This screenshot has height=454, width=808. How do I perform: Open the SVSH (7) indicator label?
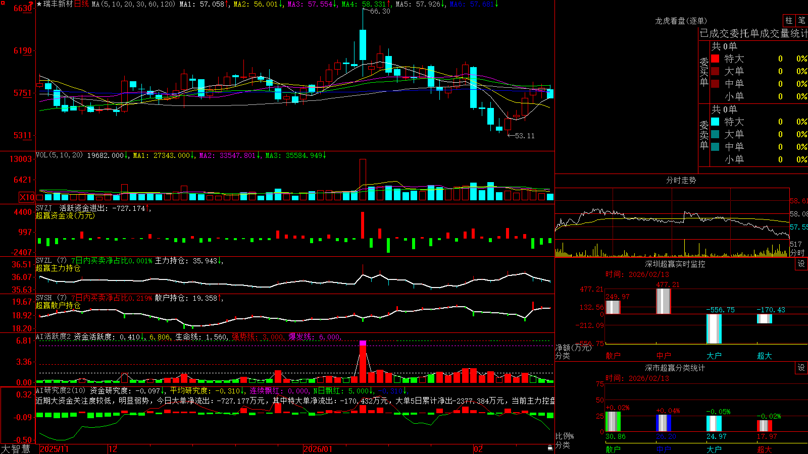(51, 298)
